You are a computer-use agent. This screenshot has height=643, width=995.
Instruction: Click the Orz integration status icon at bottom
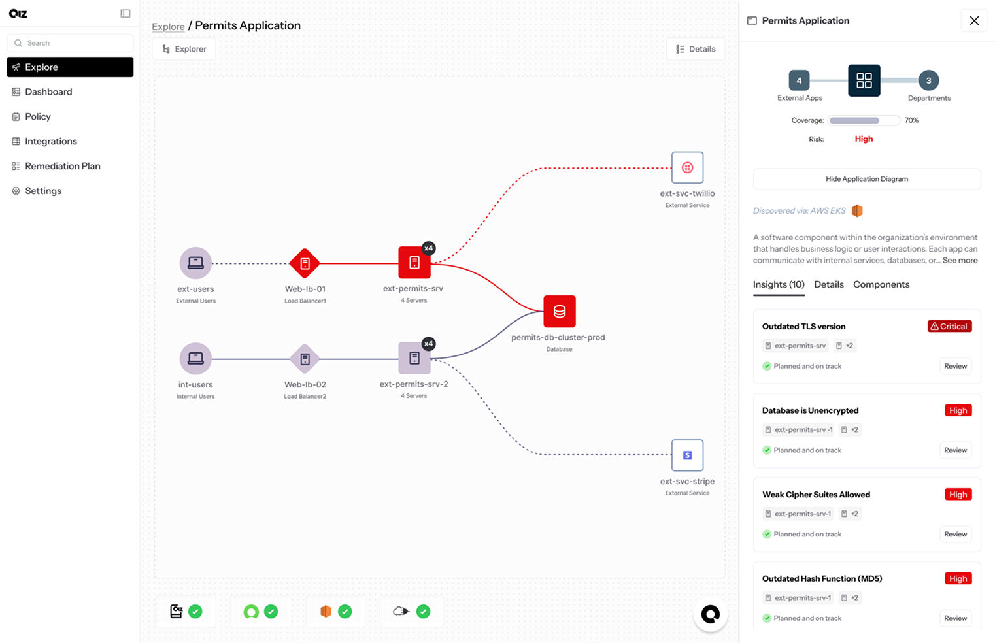pos(176,612)
